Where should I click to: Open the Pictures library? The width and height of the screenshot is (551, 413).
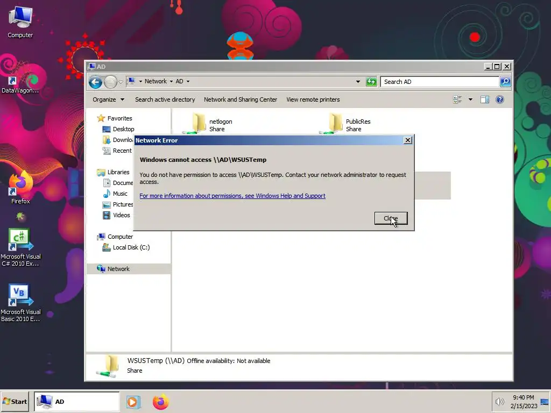tap(118, 204)
